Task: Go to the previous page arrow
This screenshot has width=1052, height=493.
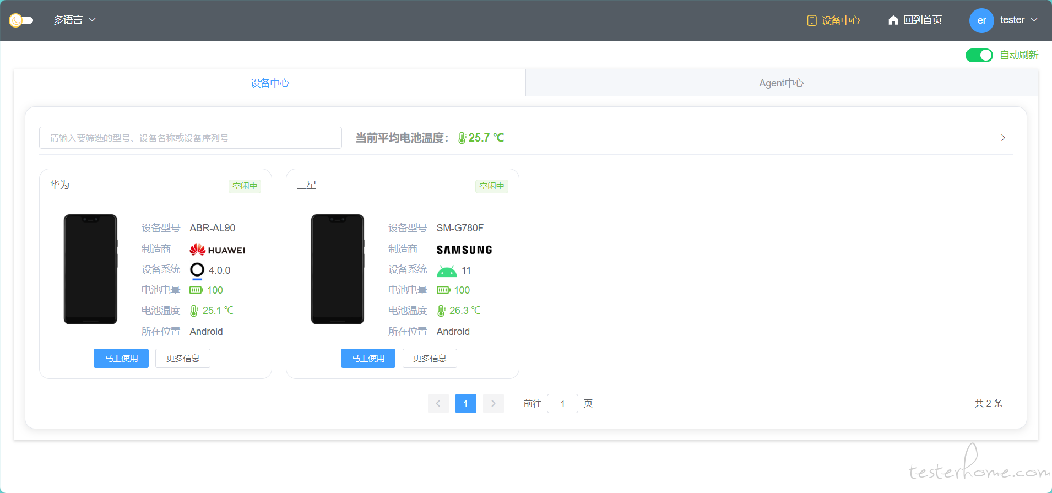Action: point(438,404)
